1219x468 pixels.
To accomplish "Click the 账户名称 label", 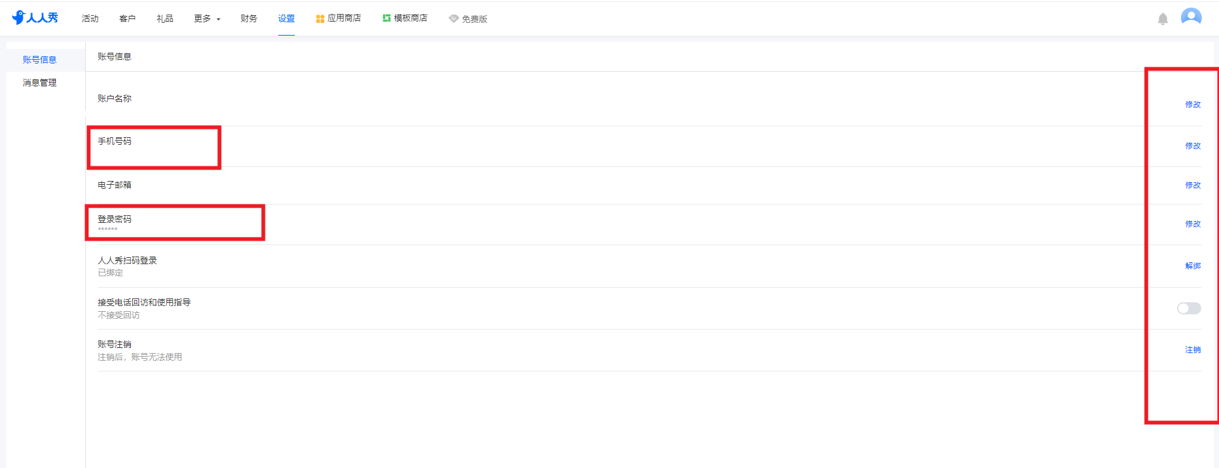I will tap(114, 98).
